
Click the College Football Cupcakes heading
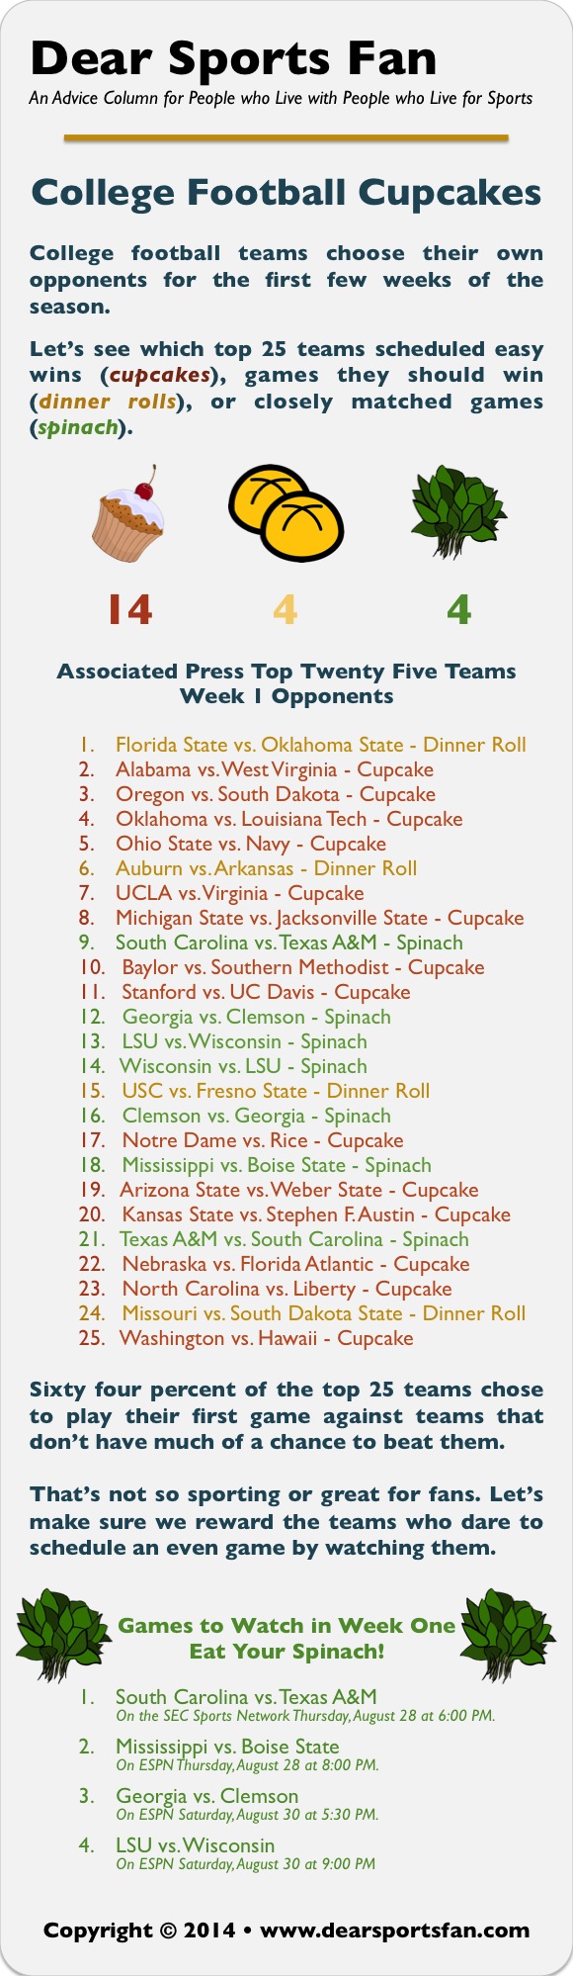[x=286, y=192]
